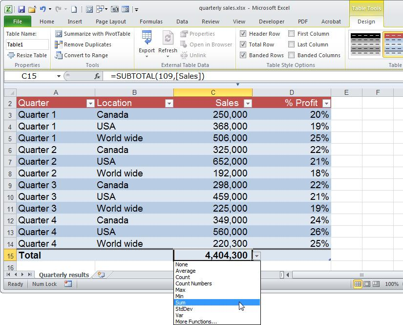Enable the Banded Columns checkbox

291,55
